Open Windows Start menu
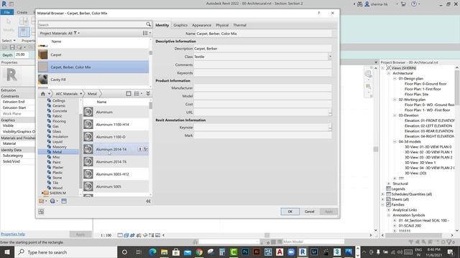 [x=7, y=252]
